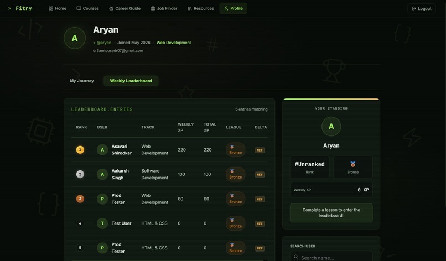Click the gold rank 1 medal
Image resolution: width=446 pixels, height=261 pixels.
tap(80, 149)
